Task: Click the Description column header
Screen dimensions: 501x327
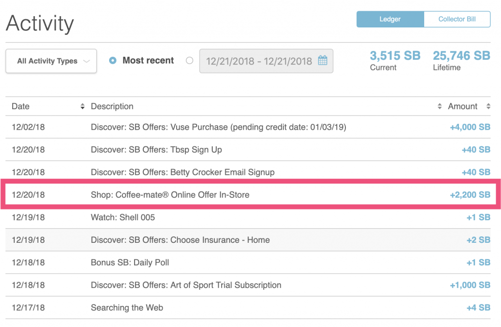Action: coord(112,106)
